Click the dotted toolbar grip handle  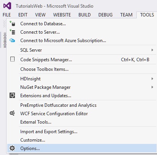click(x=5, y=24)
